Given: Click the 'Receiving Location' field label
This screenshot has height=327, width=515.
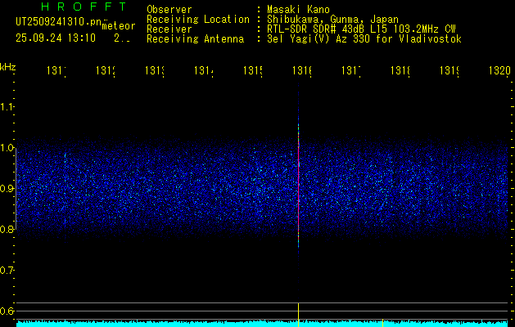Looking at the screenshot, I should (198, 19).
